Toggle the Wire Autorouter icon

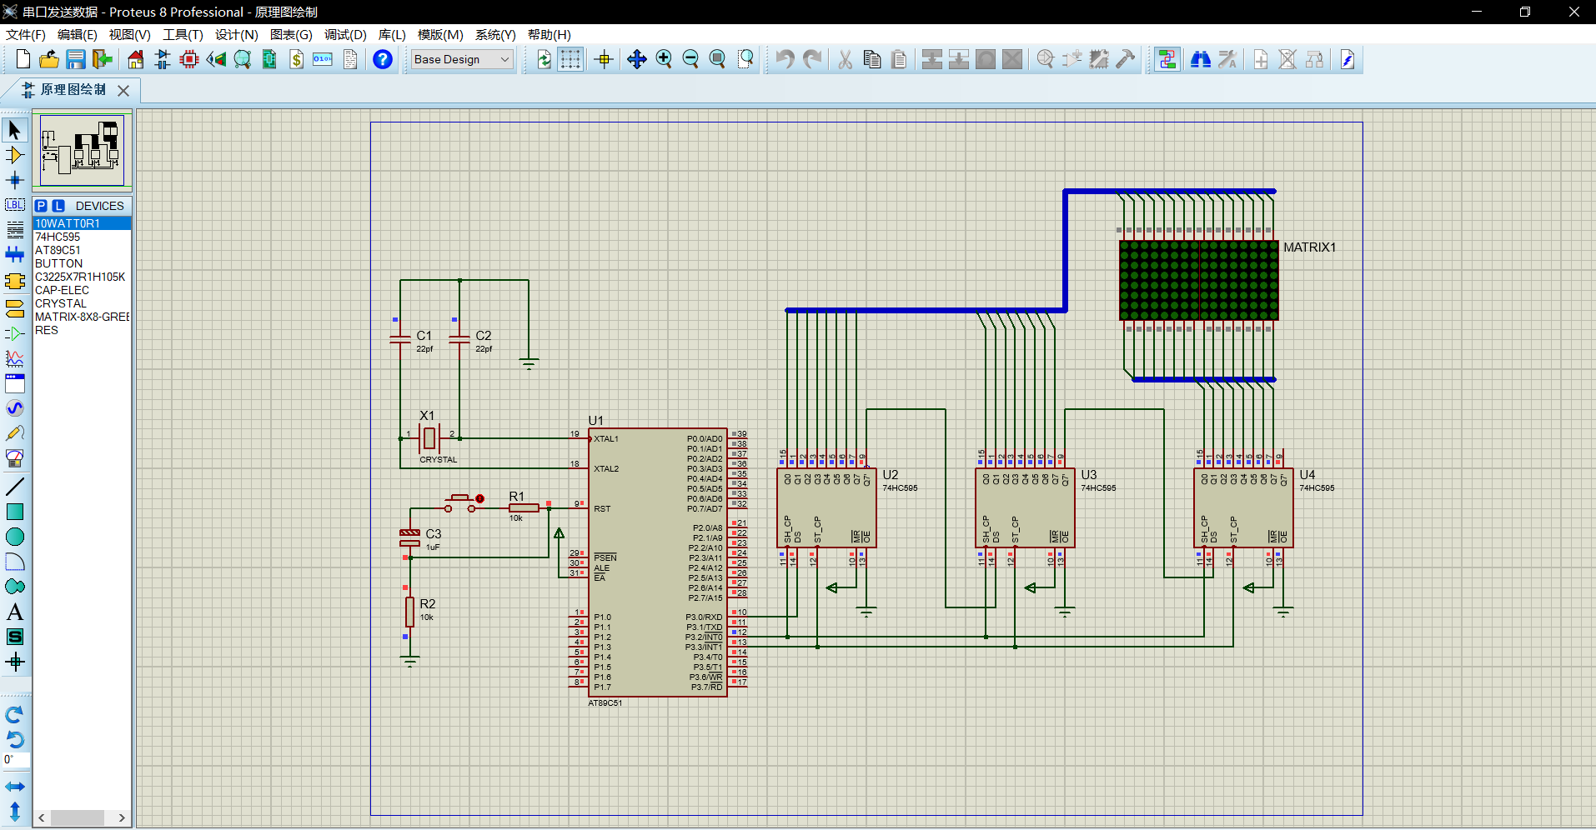pos(1167,59)
